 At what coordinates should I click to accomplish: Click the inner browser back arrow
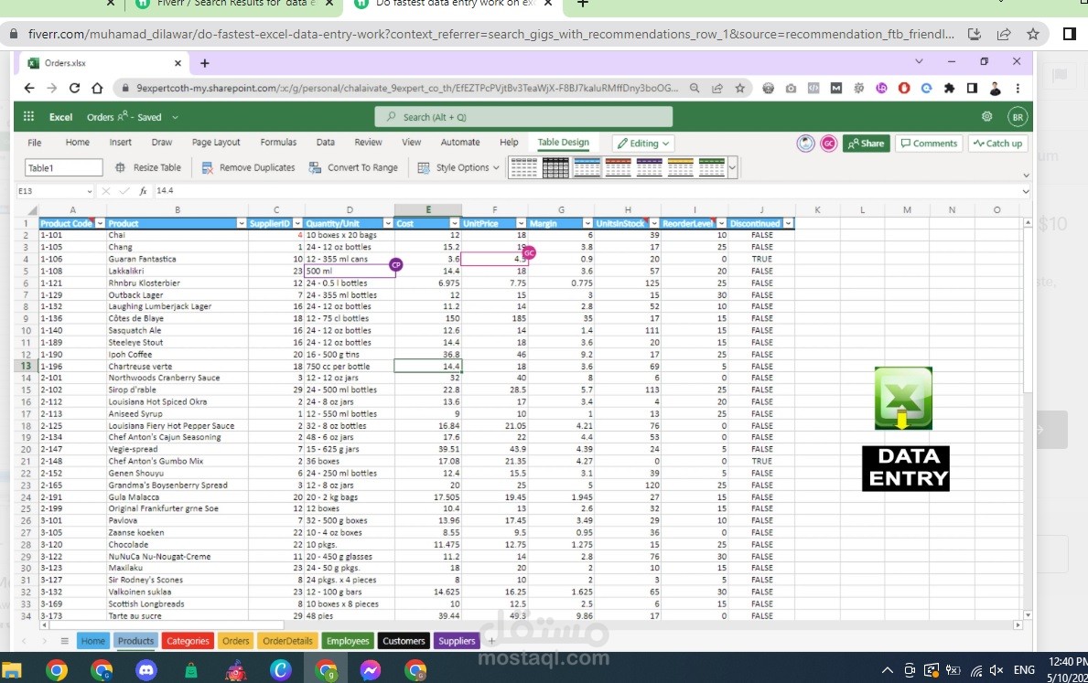point(29,88)
